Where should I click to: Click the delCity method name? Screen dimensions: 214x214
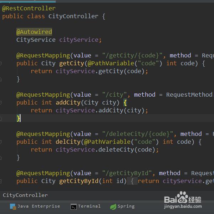tap(68, 142)
